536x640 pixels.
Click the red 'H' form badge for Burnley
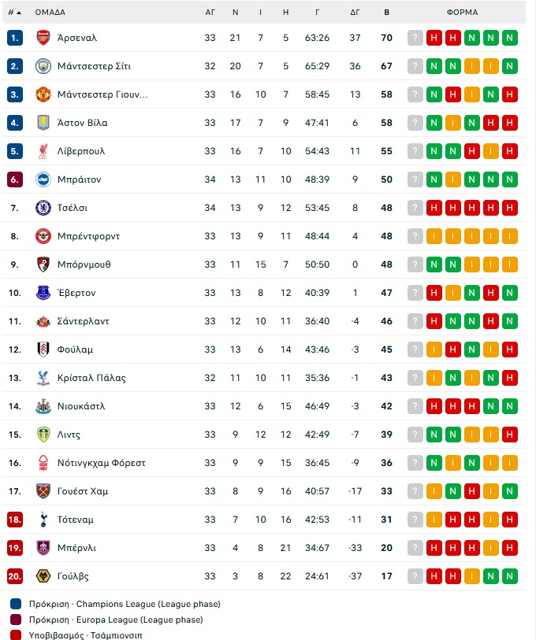433,548
